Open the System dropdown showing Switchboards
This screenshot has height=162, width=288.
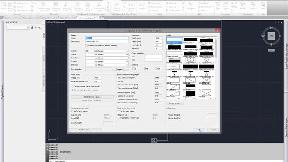point(107,51)
